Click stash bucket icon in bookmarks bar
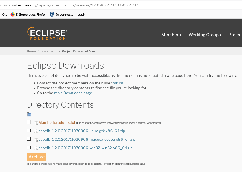 [x=52, y=14]
